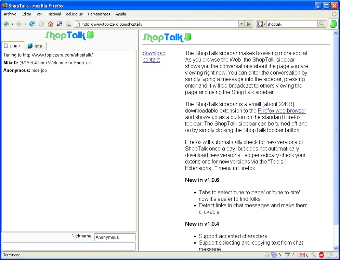Switch to the site tab
The image size is (340, 260).
coord(35,46)
